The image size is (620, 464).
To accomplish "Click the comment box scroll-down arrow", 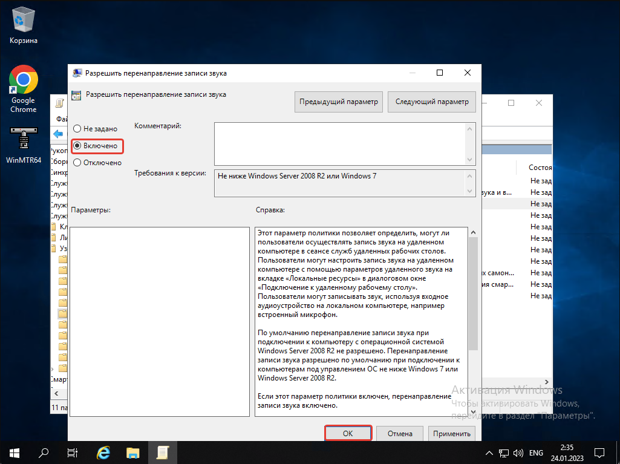I will pos(470,158).
